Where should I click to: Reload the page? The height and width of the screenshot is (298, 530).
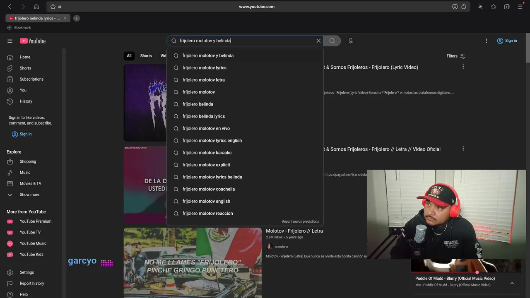[464, 7]
